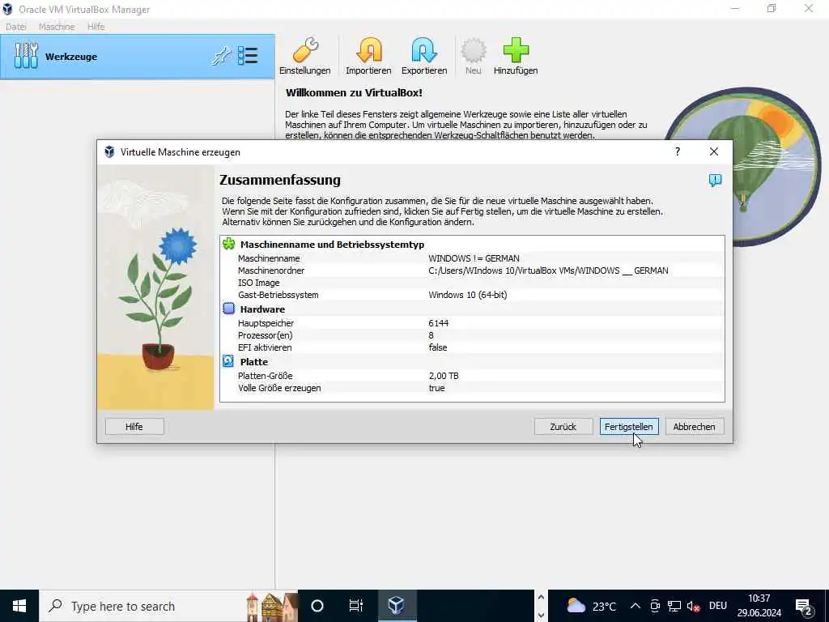Screen dimensions: 829x622
Task: Click the Platte section header
Action: 253,362
